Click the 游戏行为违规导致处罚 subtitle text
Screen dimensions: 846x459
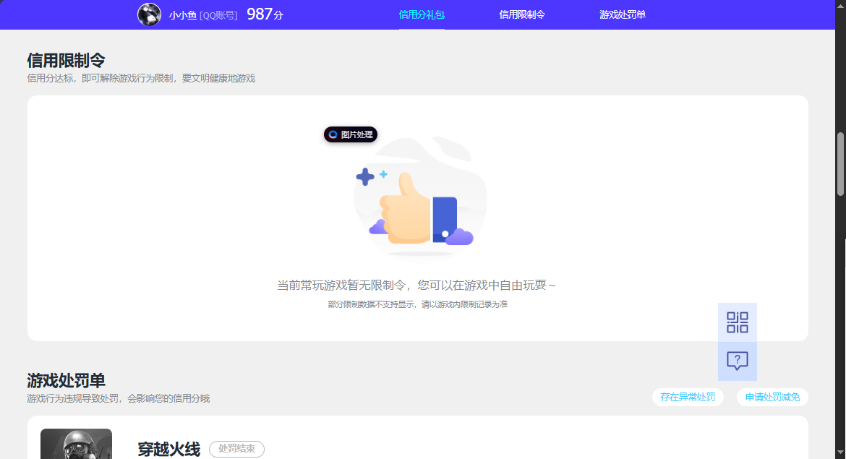click(118, 398)
